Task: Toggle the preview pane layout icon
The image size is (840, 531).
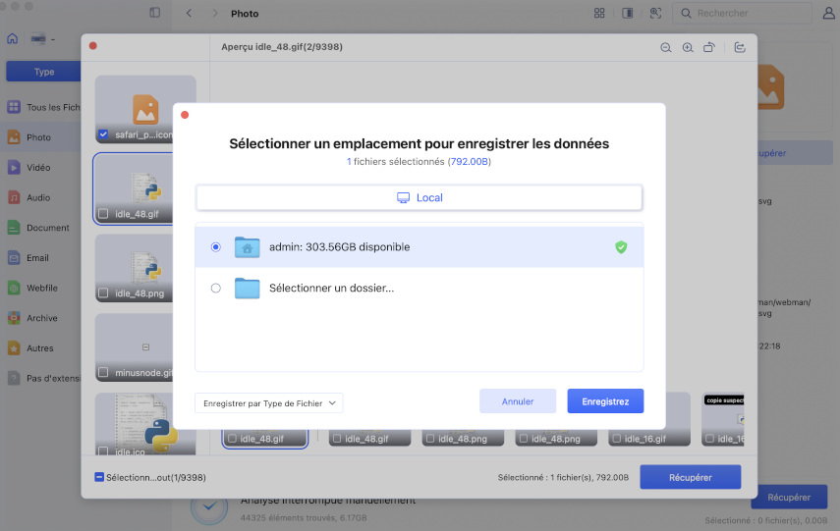Action: click(x=628, y=13)
